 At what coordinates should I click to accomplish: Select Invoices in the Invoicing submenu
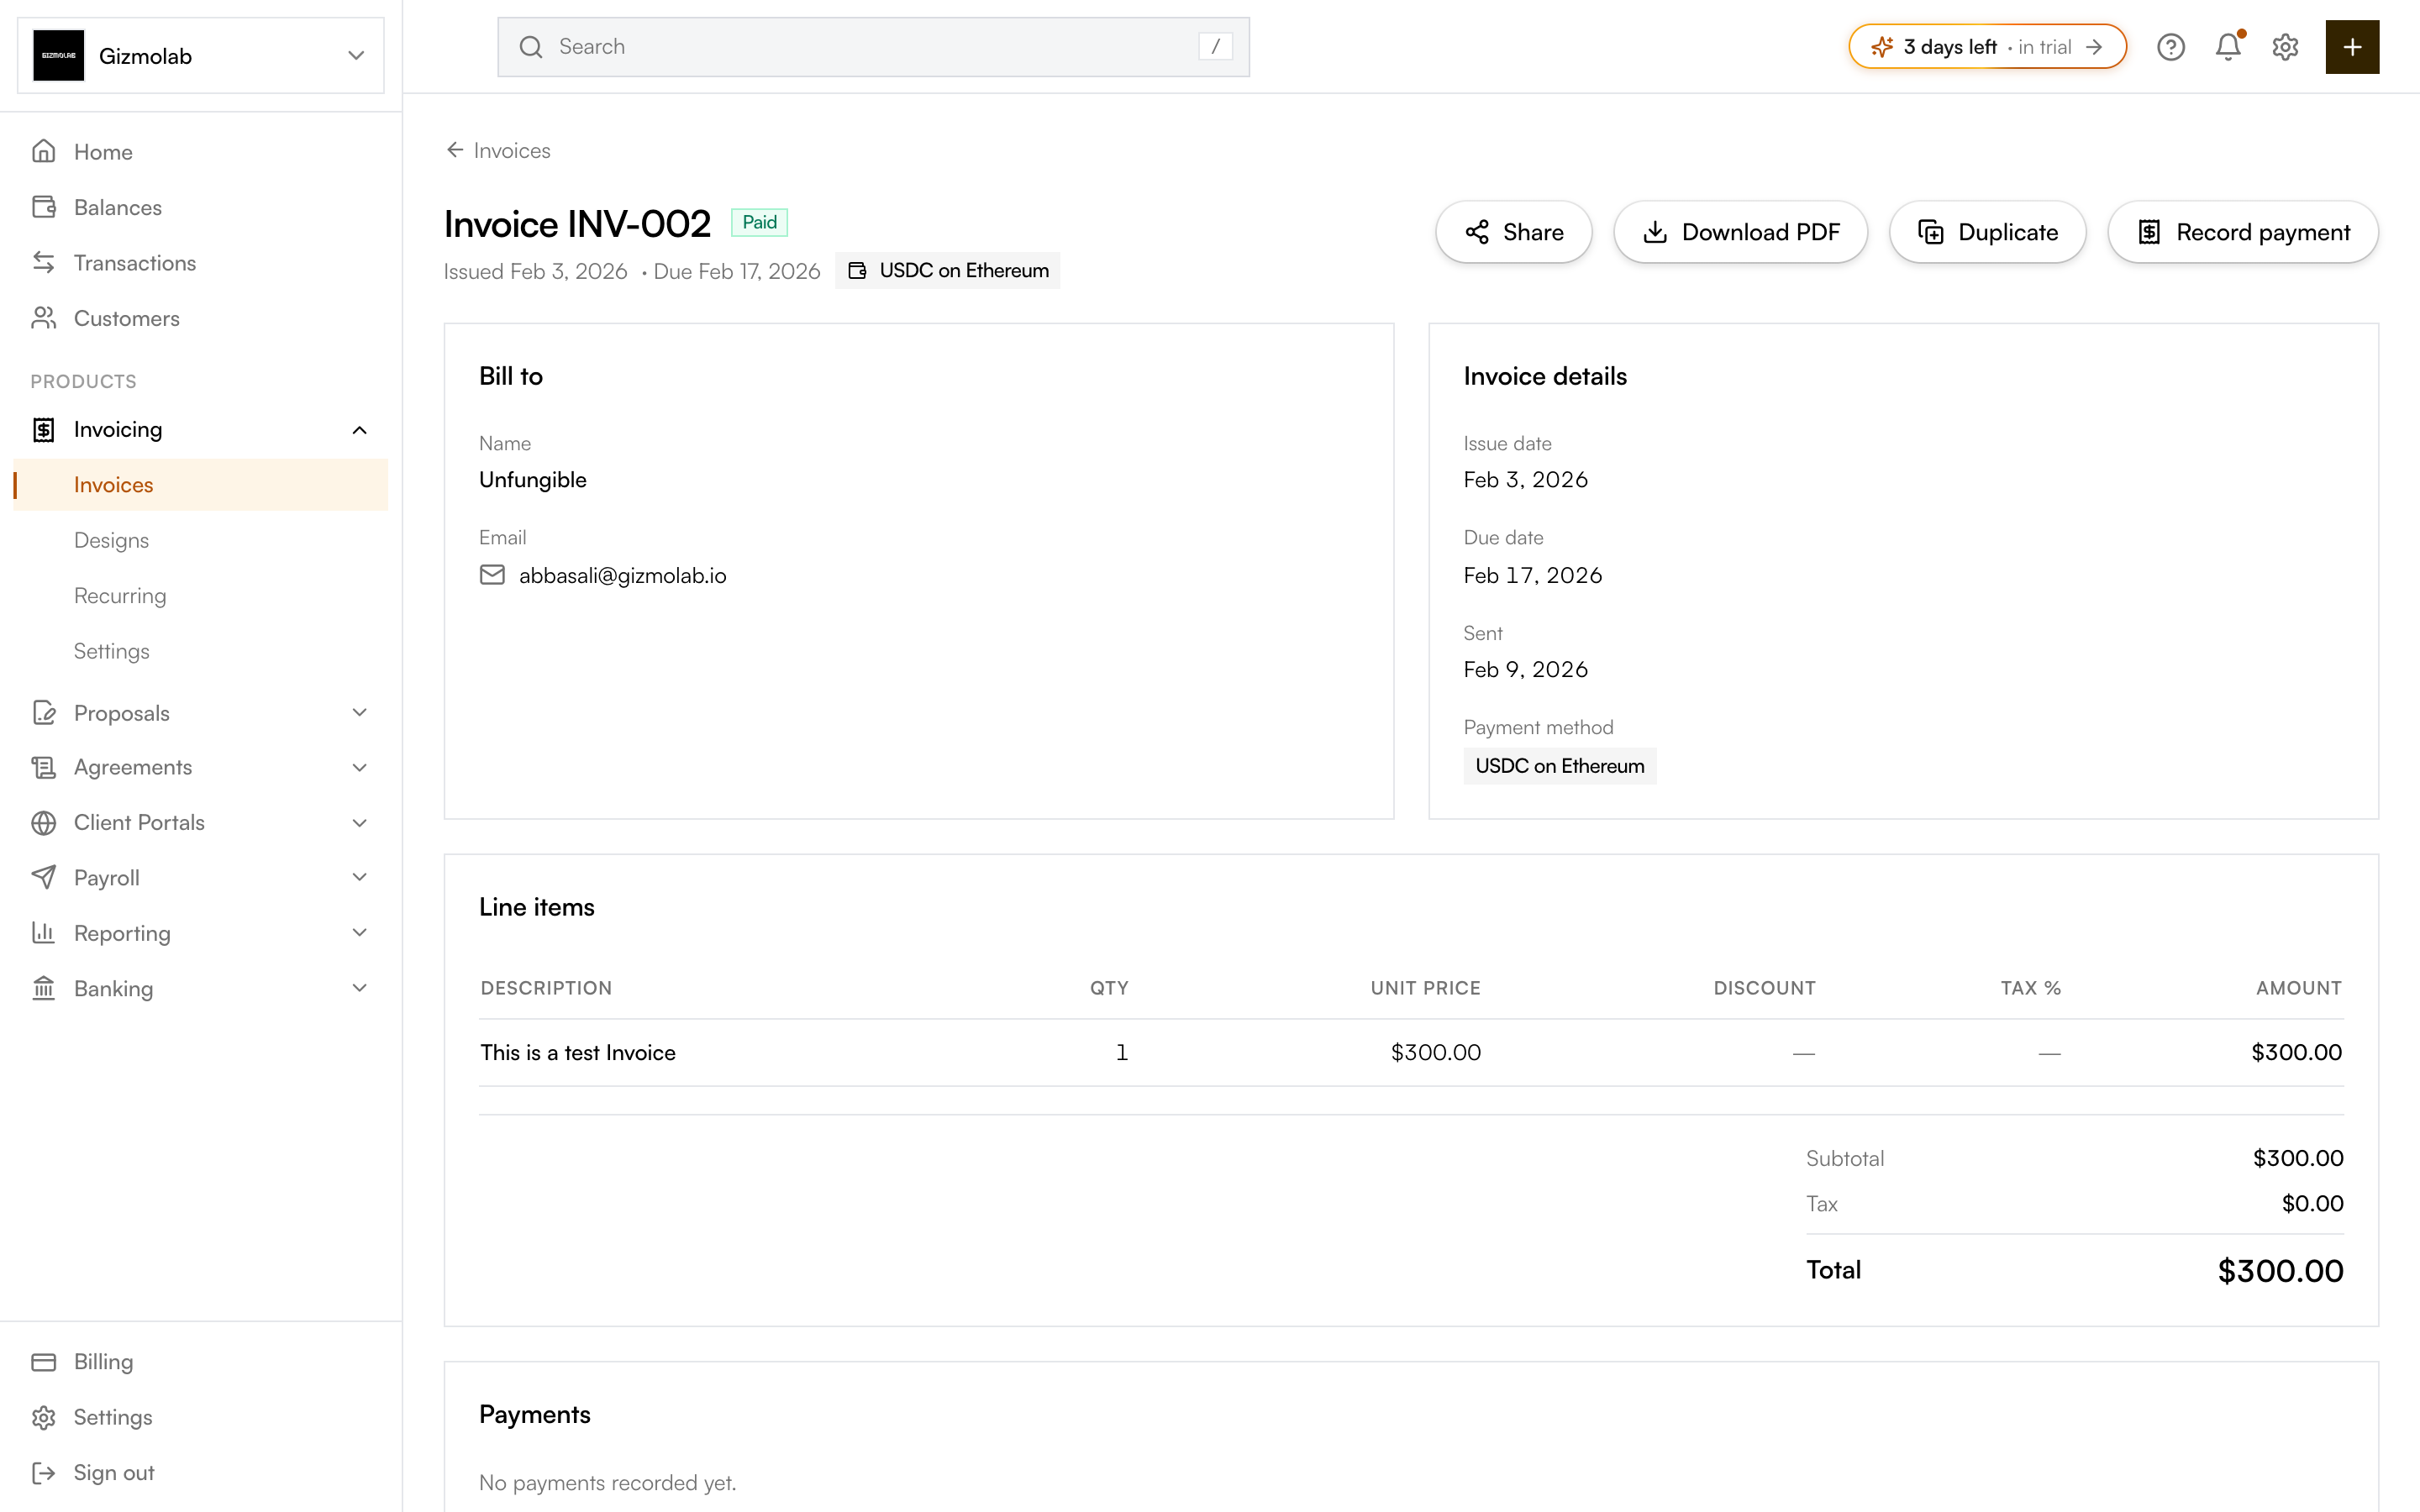pyautogui.click(x=200, y=485)
